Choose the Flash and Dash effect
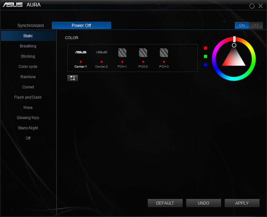267x217 pixels. 28,97
